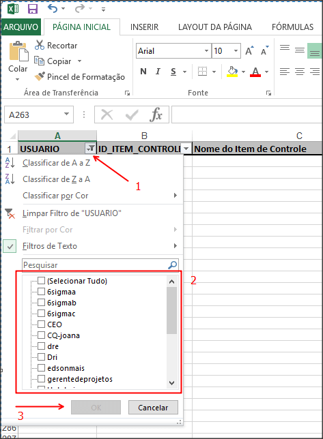Open the USUARIO column filter dropdown

90,149
